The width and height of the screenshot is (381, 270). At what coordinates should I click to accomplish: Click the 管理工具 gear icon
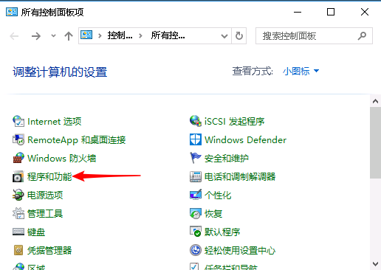(x=18, y=213)
